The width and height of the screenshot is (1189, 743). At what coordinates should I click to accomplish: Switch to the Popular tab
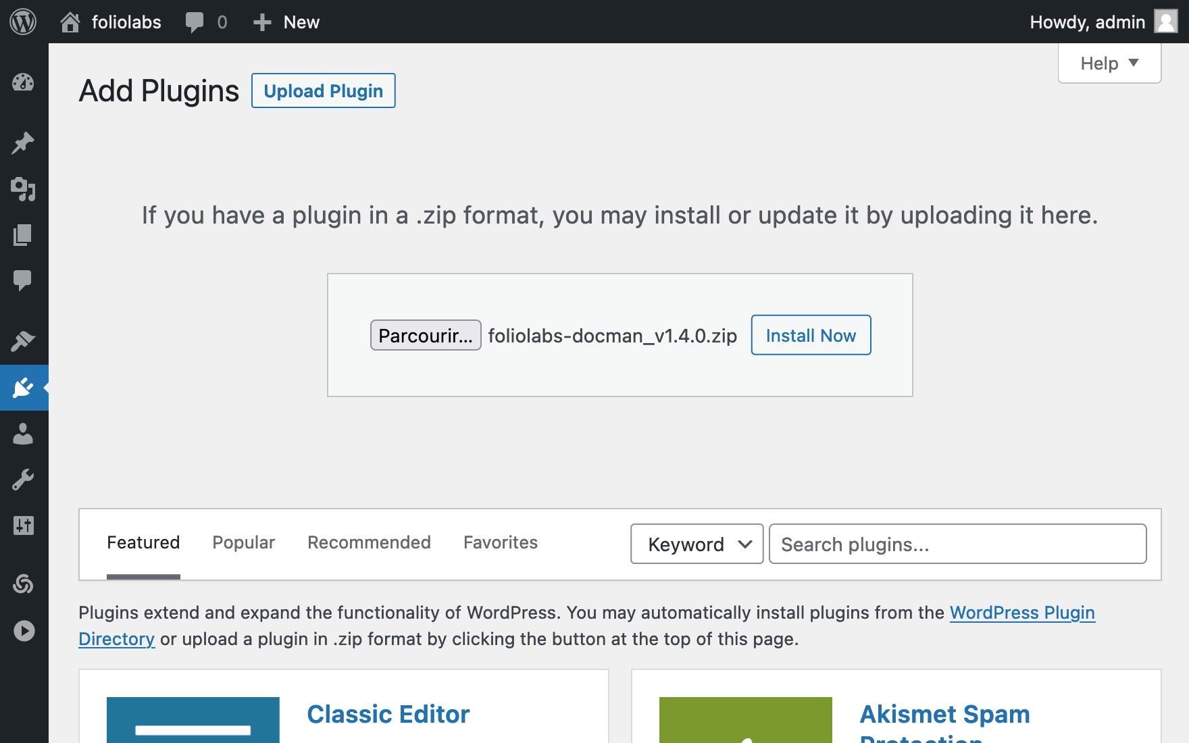coord(244,542)
